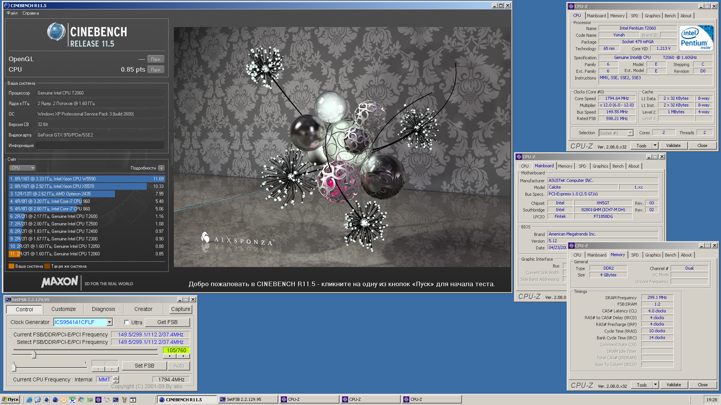Open the Файл menu in Cinebench
721x405 pixels.
click(12, 13)
